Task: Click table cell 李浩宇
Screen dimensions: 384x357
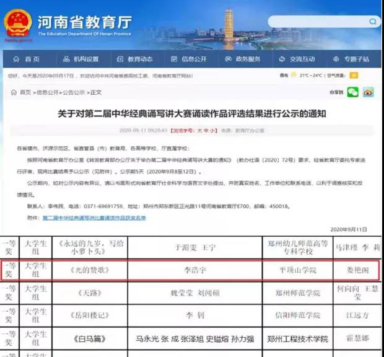Action: pos(195,270)
